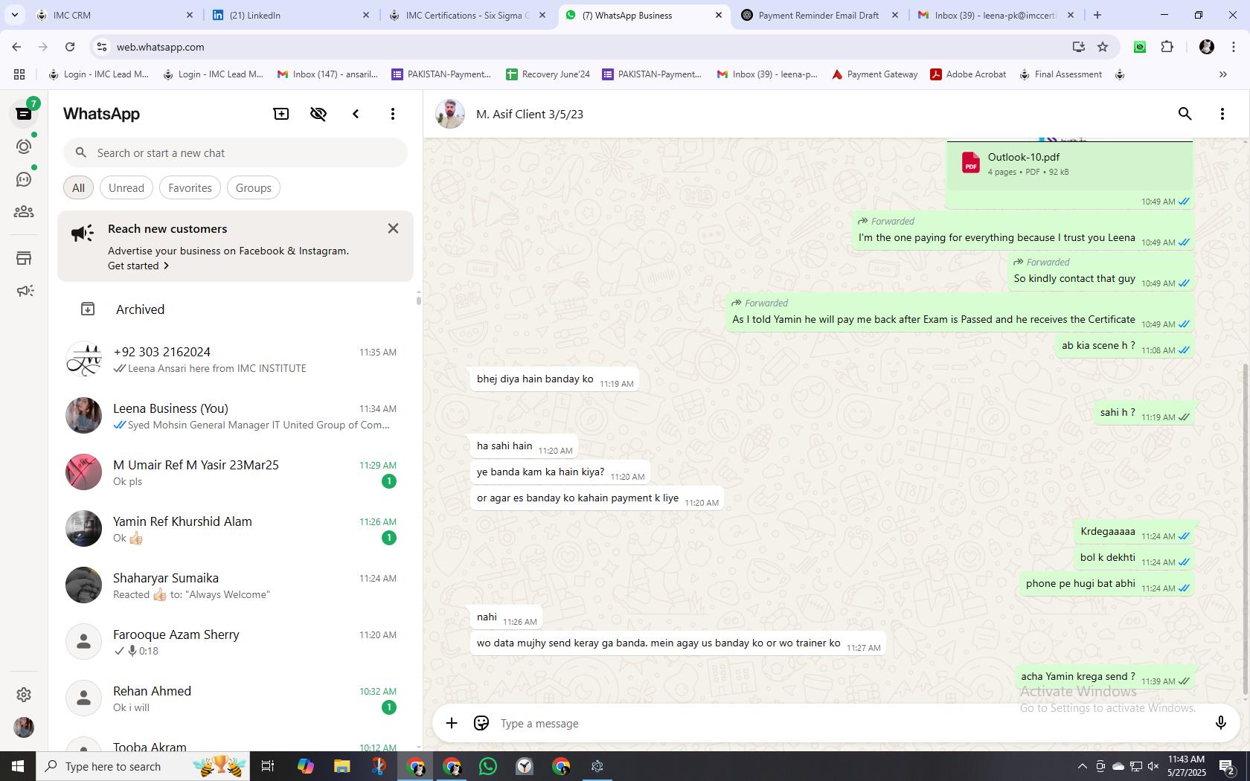Click the Type a message field
Screen dimensions: 1250x781
click(848, 723)
